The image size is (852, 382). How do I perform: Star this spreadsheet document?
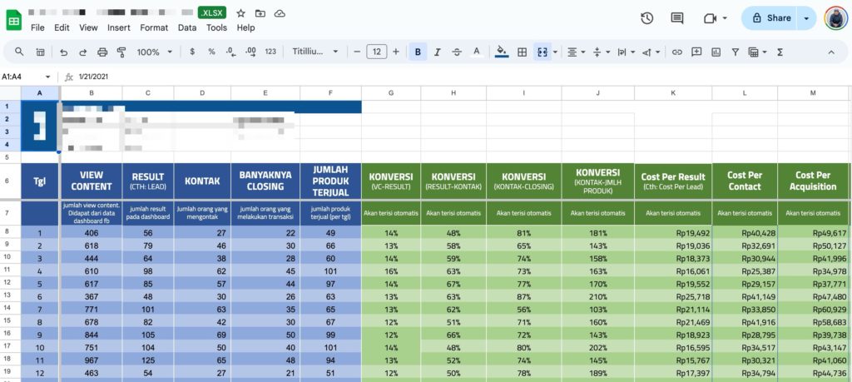[240, 13]
